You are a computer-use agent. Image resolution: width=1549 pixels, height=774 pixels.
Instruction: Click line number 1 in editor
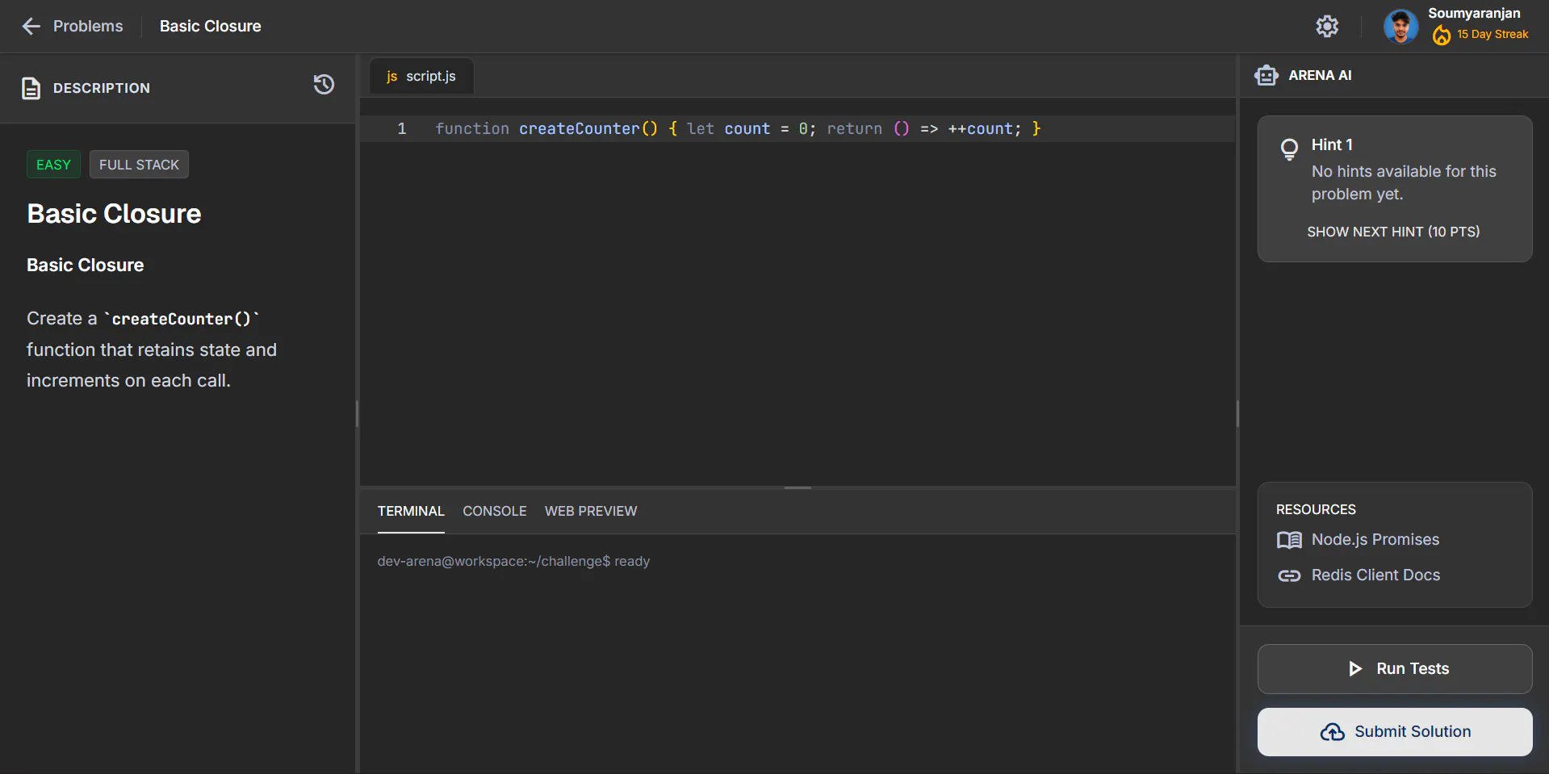click(401, 129)
